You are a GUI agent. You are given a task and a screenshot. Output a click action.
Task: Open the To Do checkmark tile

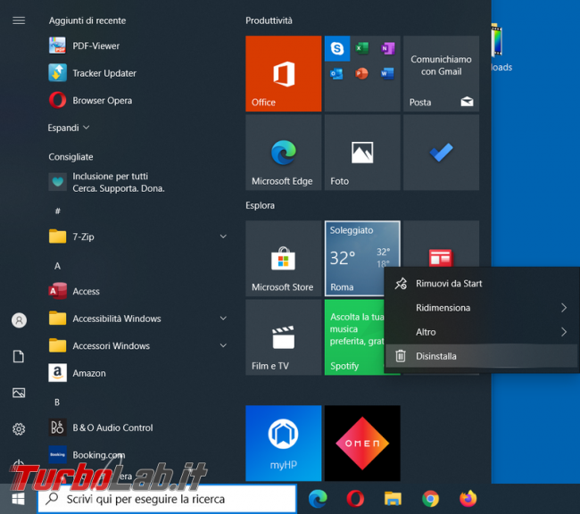(x=442, y=153)
